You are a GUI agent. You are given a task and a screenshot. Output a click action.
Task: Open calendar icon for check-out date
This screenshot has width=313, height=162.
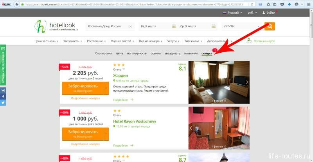213,27
